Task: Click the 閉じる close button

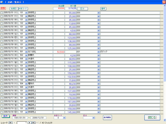Action: click(152, 118)
